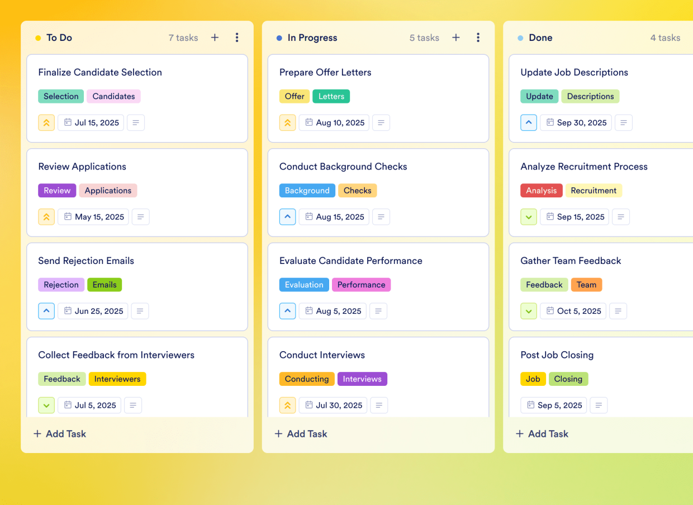Click the description icon on Conduct Interviews card
Screen dimensions: 693x505
[x=379, y=405]
